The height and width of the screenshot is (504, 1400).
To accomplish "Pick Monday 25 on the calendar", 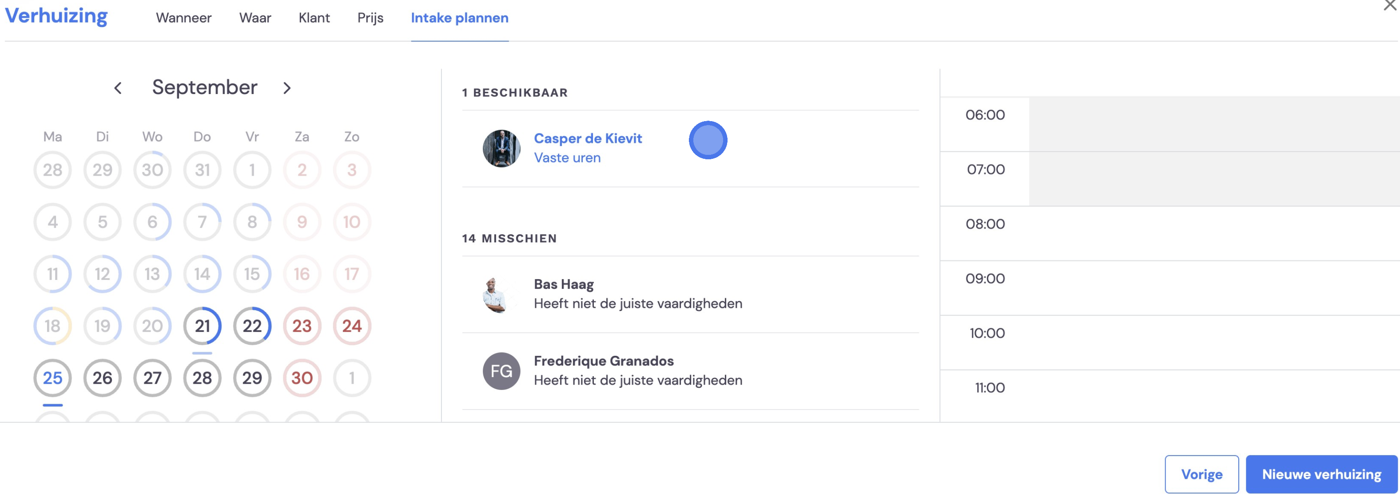I will click(x=53, y=378).
